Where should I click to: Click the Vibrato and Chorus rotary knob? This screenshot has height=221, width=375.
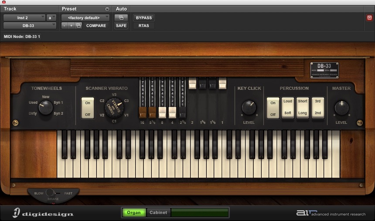click(x=114, y=108)
